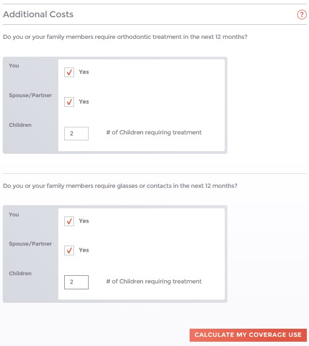This screenshot has width=309, height=346.
Task: Click the orthodontic 'You' row label
Action: (x=14, y=65)
